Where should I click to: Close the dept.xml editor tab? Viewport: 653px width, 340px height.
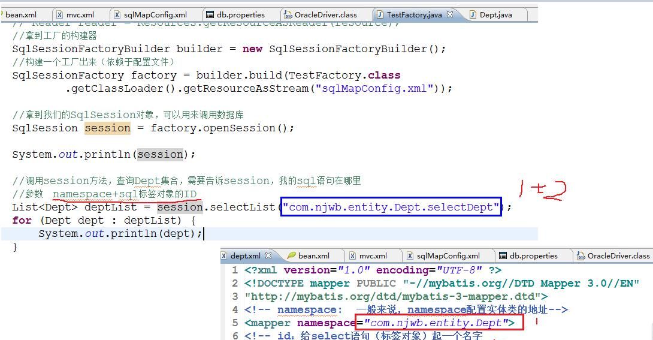coord(268,255)
